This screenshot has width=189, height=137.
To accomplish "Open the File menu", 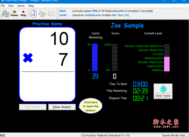I will tap(3, 6).
